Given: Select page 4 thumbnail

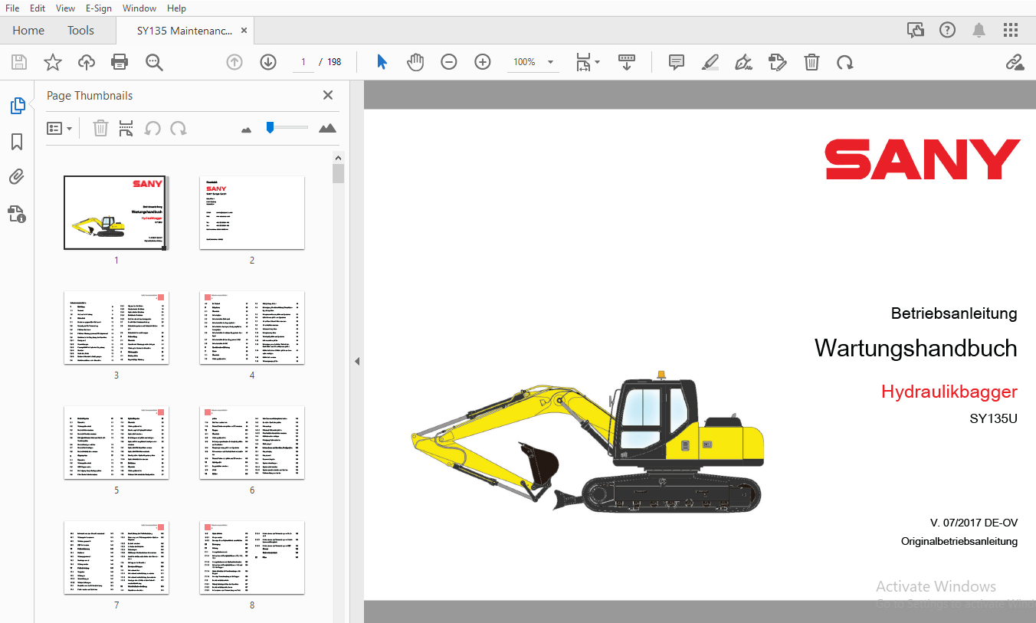Looking at the screenshot, I should click(252, 328).
